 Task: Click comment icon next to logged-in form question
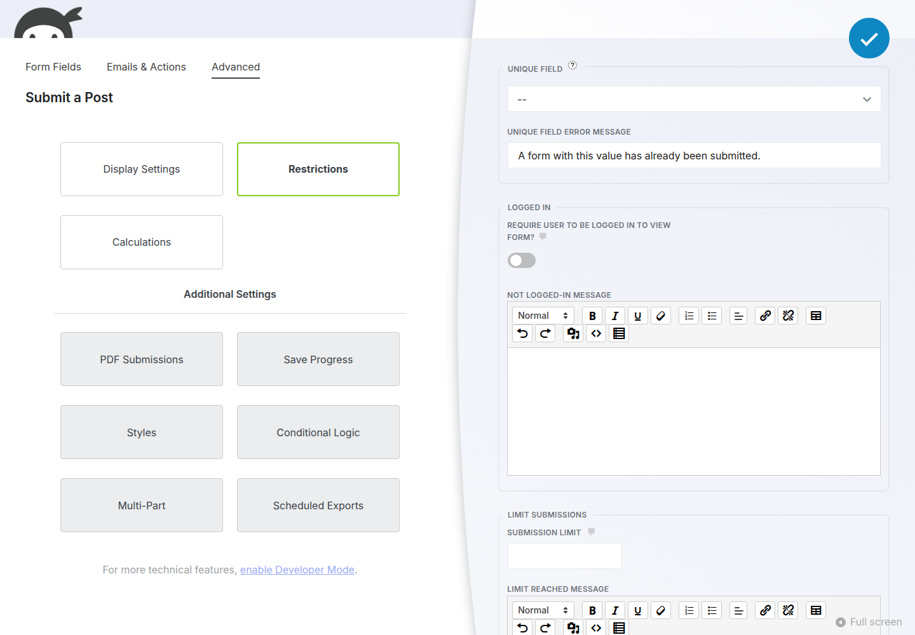[x=543, y=236]
